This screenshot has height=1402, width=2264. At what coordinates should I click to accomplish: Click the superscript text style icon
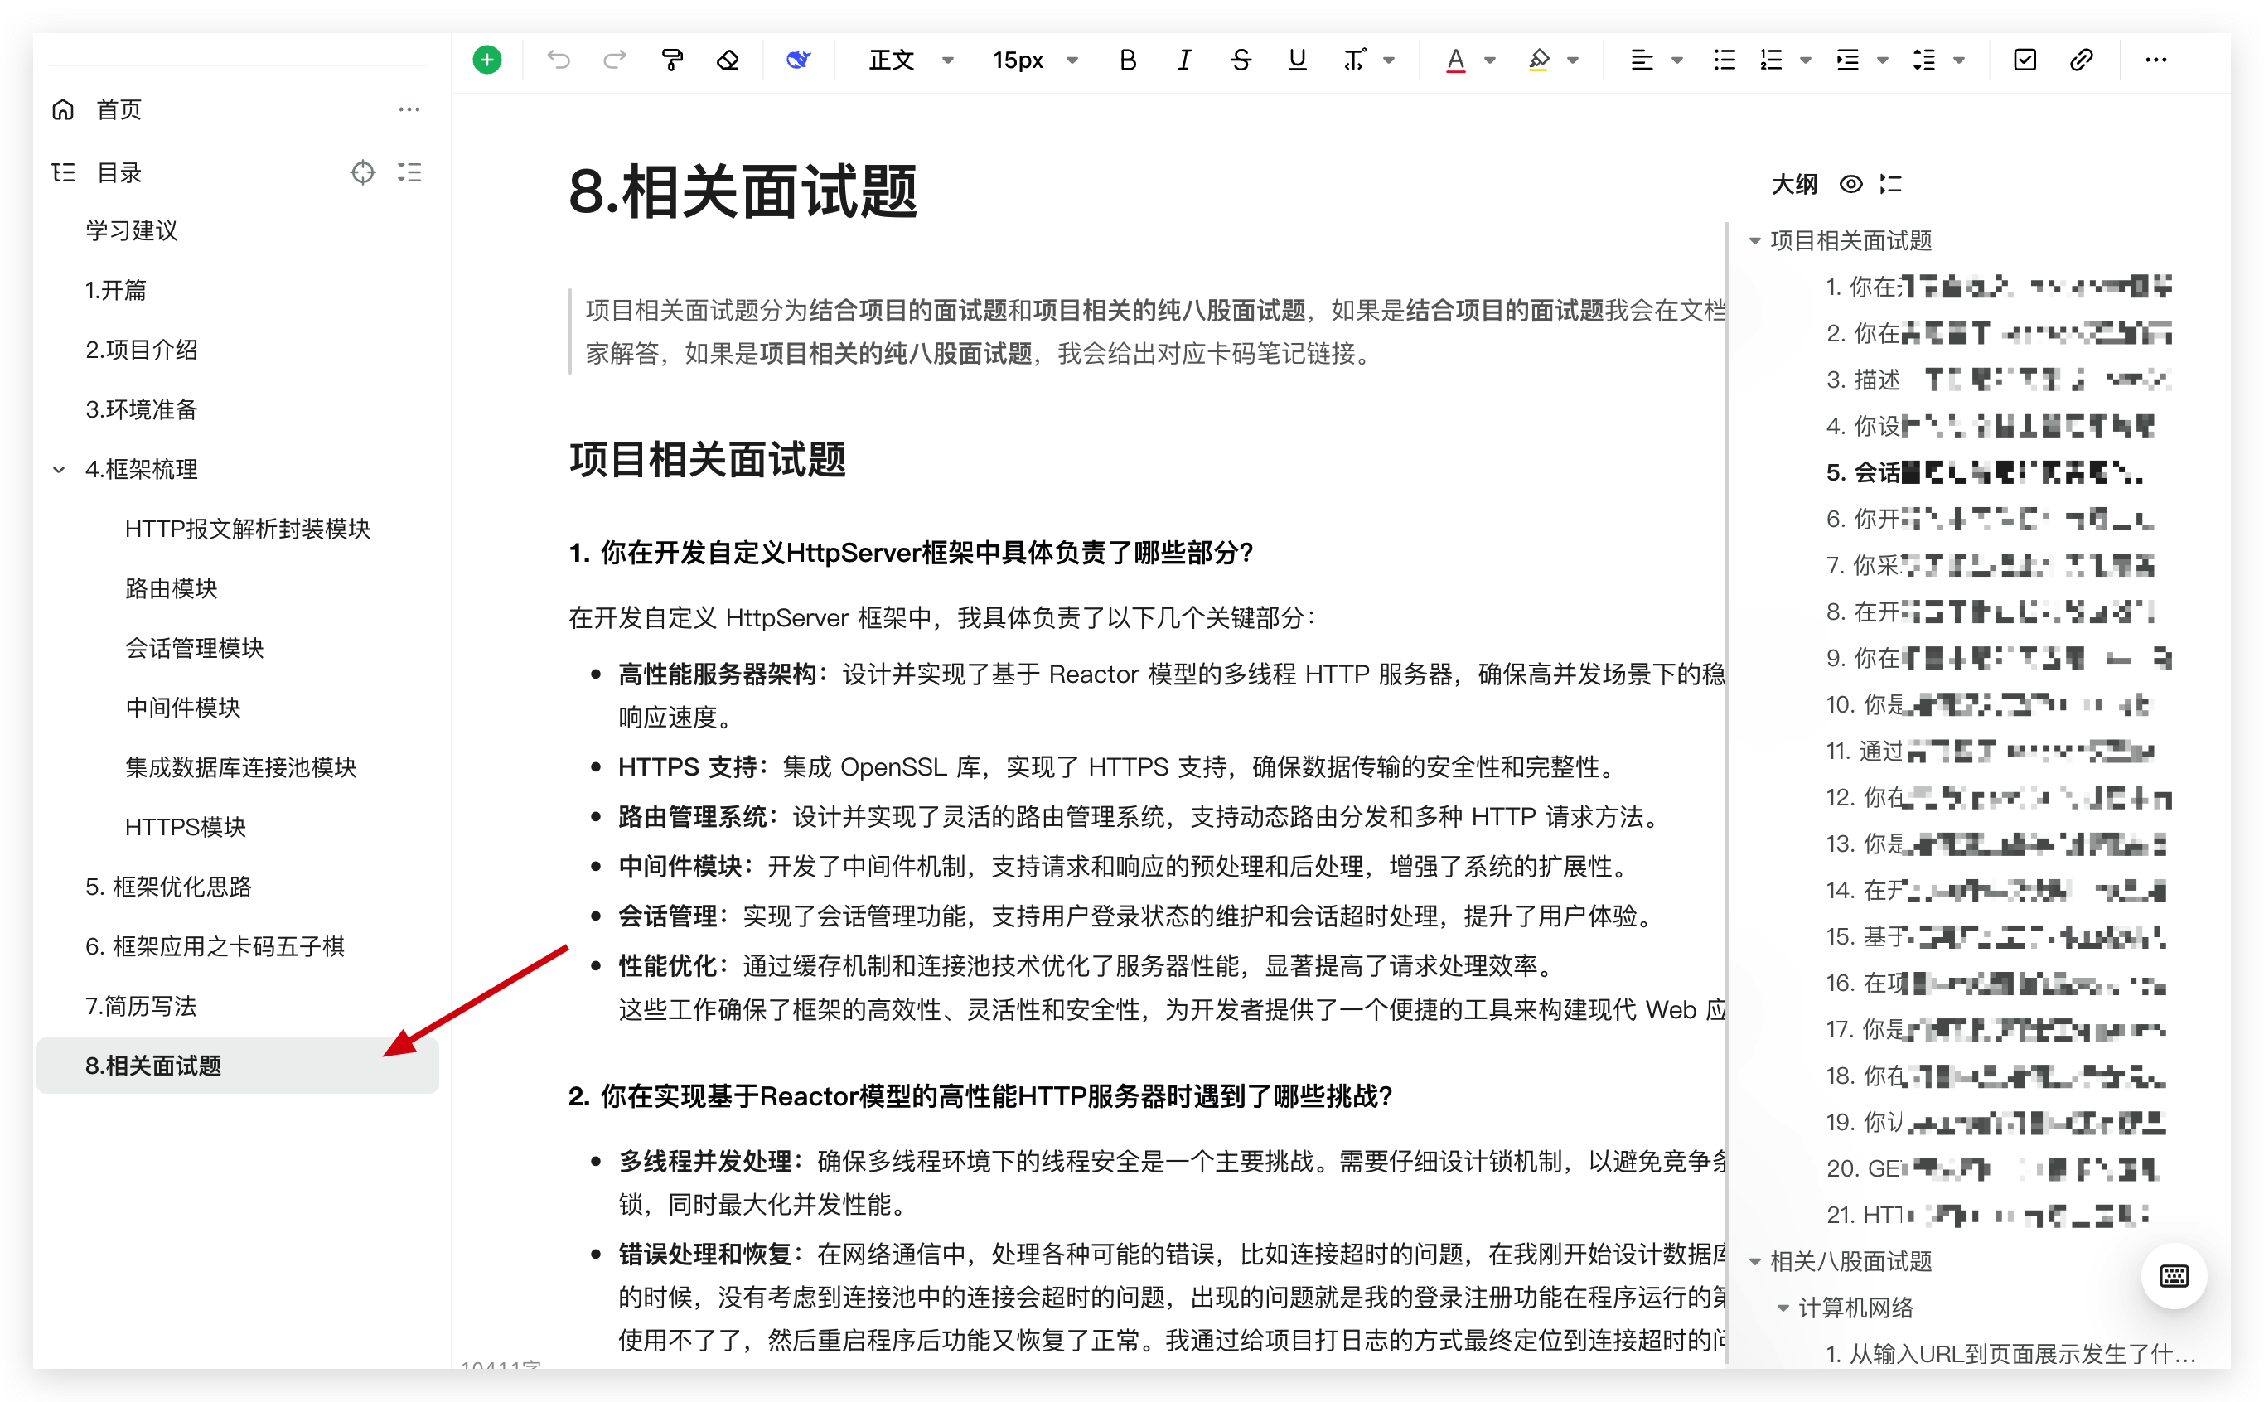point(1355,60)
